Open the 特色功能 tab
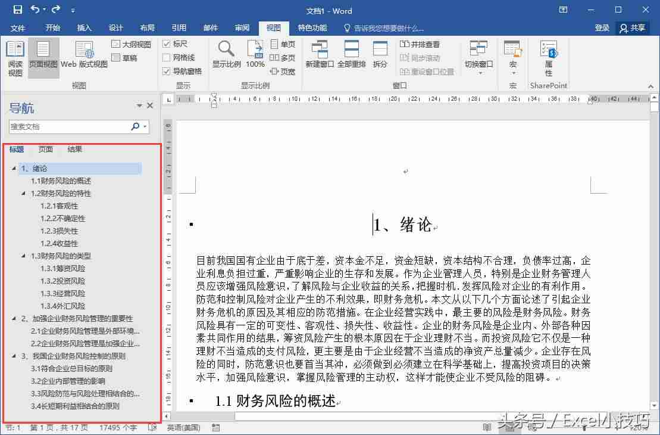Screen dimensions: 660x435 tap(312, 28)
